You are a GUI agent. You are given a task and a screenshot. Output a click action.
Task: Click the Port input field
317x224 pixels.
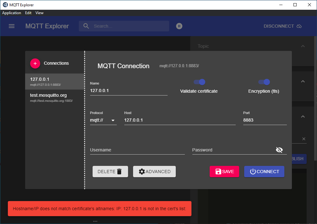[x=265, y=120]
